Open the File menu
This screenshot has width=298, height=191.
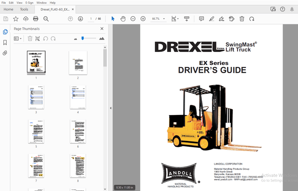pyautogui.click(x=4, y=3)
